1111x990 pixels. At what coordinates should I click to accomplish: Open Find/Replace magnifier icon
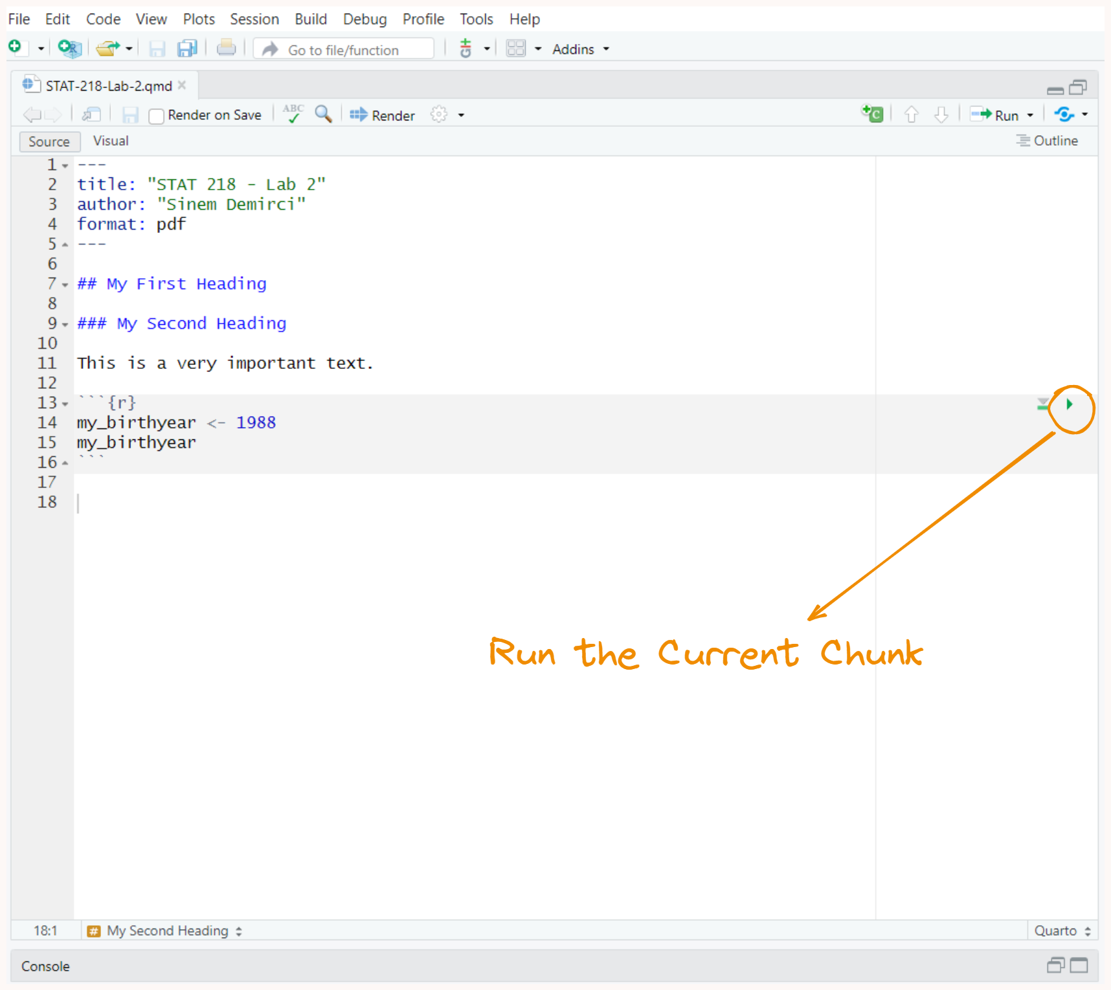click(323, 115)
